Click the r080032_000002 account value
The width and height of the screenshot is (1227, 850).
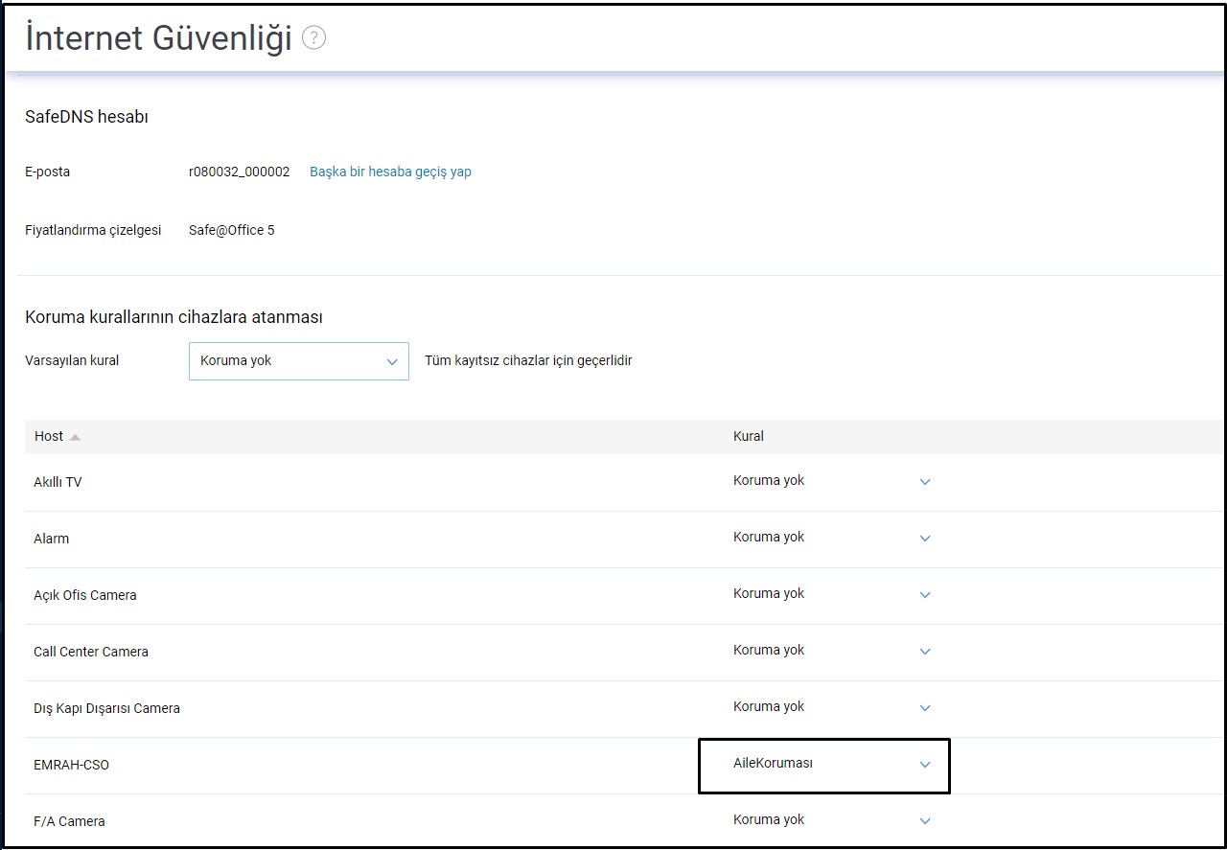pyautogui.click(x=239, y=172)
